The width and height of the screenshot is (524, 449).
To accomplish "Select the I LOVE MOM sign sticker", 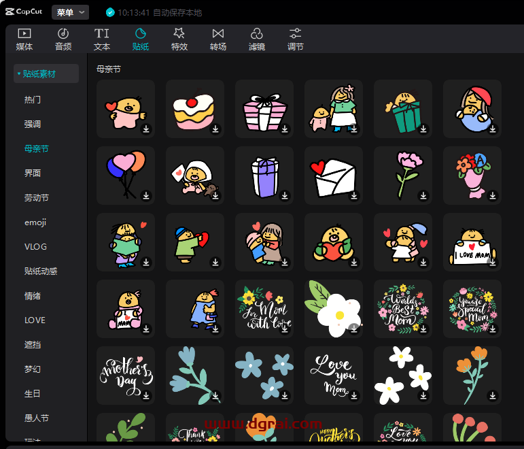I will click(x=472, y=242).
